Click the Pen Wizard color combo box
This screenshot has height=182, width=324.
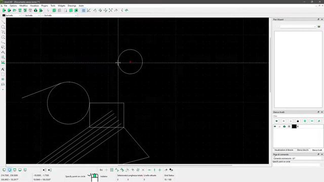298,26
